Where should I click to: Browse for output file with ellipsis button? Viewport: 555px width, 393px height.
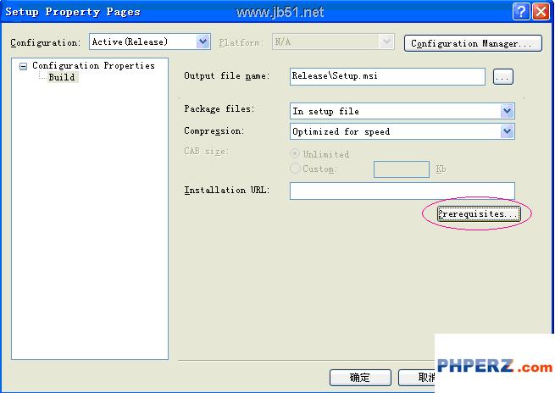(502, 77)
